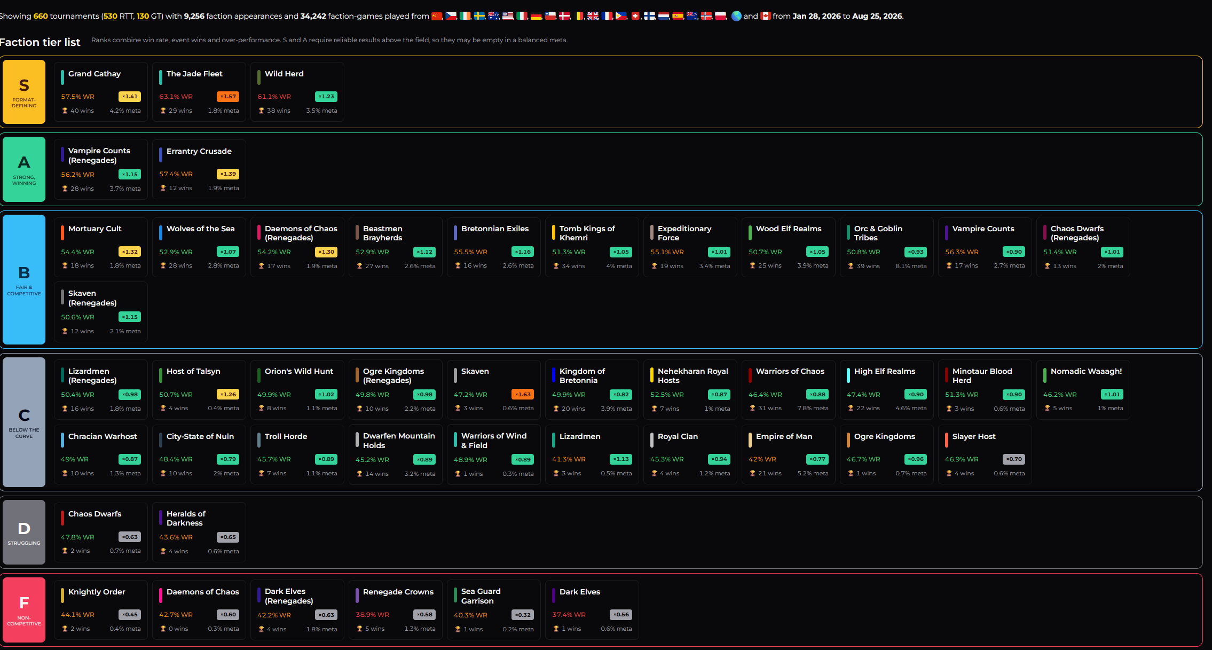Viewport: 1212px width, 650px height.
Task: Click the trophy icon on Grand Cathay card
Action: coord(65,111)
